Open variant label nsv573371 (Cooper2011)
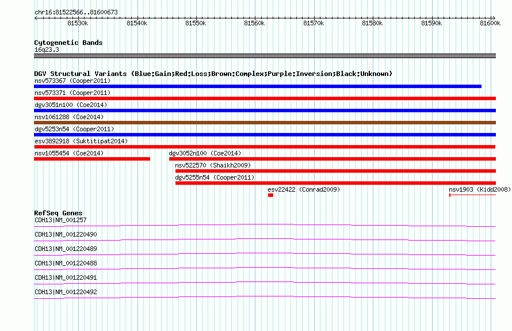The height and width of the screenshot is (331, 512). pos(72,93)
